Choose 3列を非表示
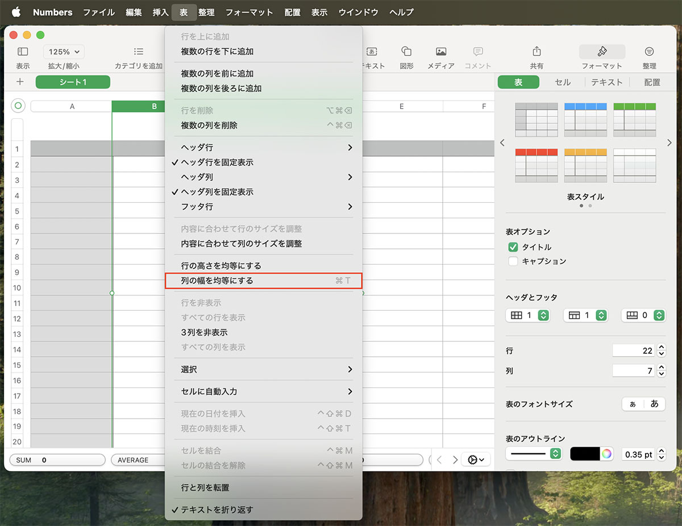 (x=263, y=332)
